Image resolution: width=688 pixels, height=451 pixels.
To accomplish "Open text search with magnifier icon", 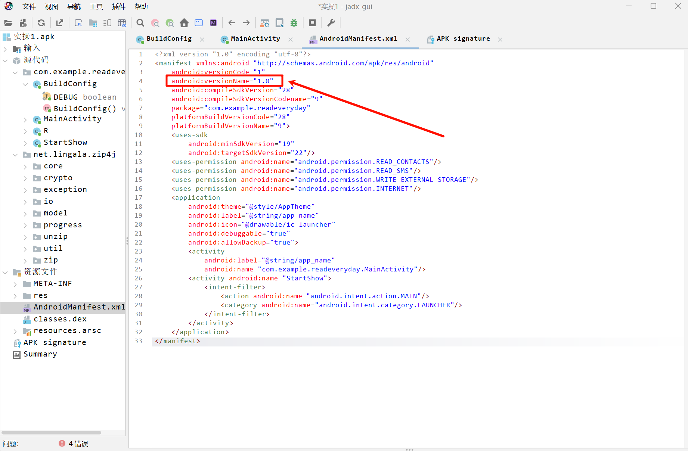I will click(140, 23).
